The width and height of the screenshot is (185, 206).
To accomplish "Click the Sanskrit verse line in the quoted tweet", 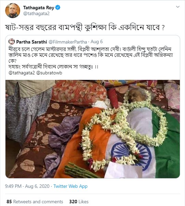I will [53, 67].
